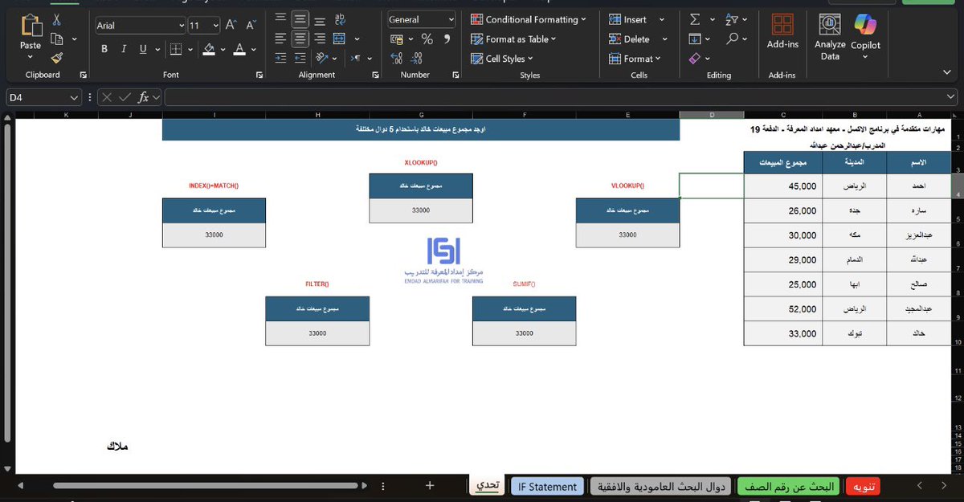Viewport: 964px width, 502px height.
Task: Open the البحث عن رقم الصف sheet
Action: pos(789,486)
